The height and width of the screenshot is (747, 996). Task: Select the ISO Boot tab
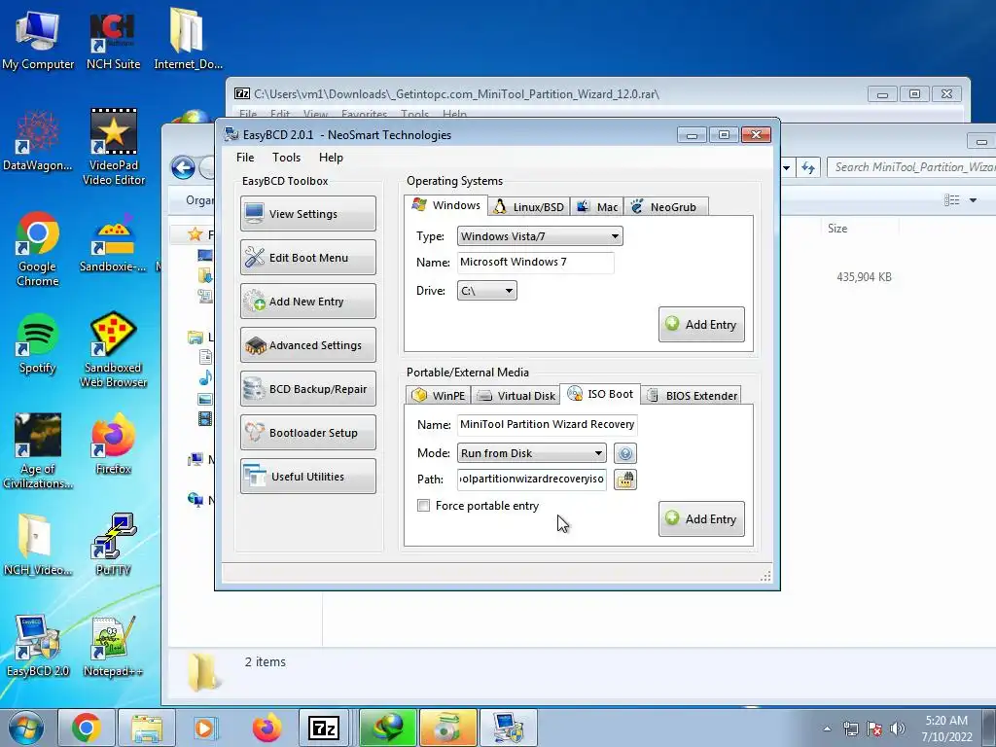click(x=600, y=394)
